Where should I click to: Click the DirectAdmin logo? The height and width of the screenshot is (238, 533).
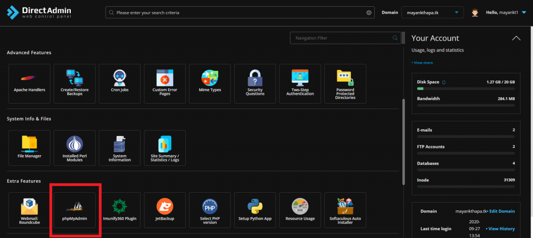tap(39, 12)
